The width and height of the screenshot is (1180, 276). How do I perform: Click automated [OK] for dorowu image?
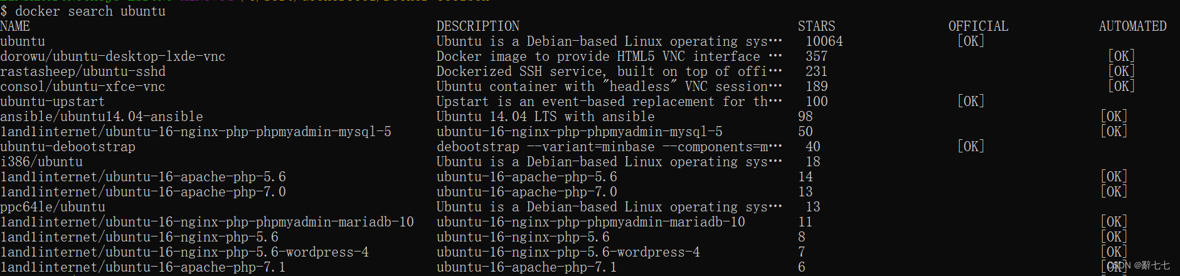pyautogui.click(x=1121, y=56)
